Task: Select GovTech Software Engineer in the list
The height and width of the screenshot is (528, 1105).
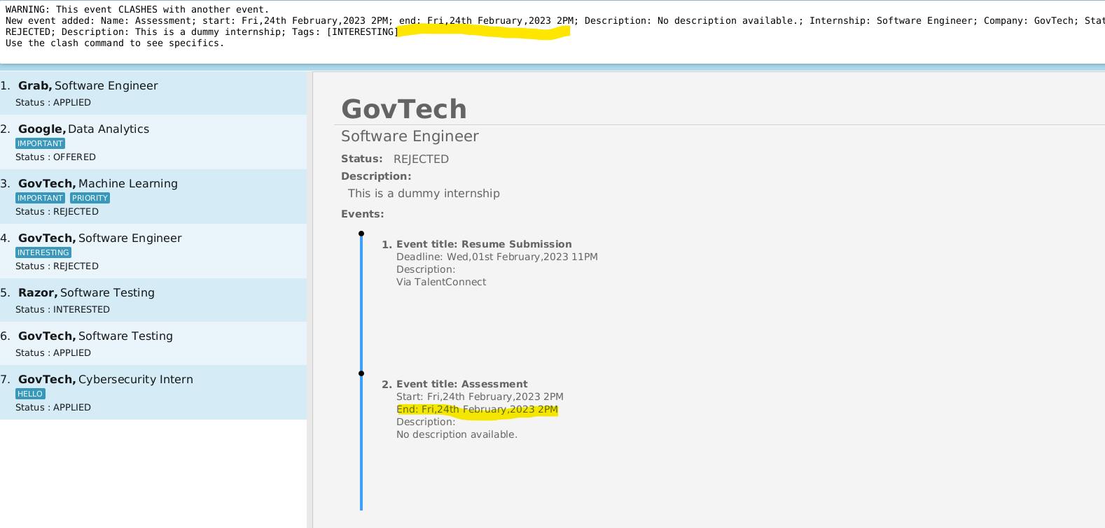Action: point(153,251)
